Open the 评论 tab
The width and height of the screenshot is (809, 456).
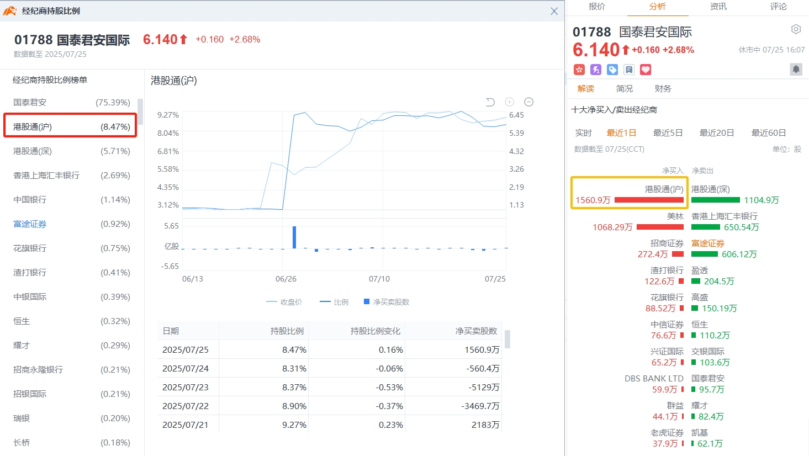coord(779,7)
